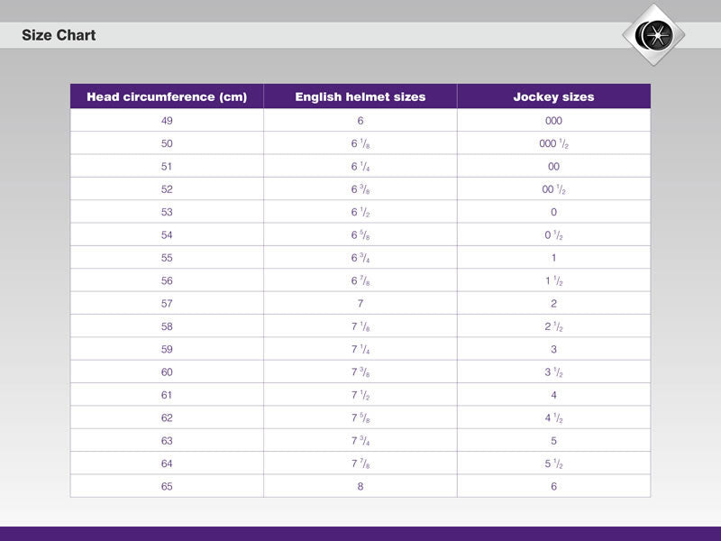721x541 pixels.
Task: Click English helmet size '7 1/2'
Action: 360,395
